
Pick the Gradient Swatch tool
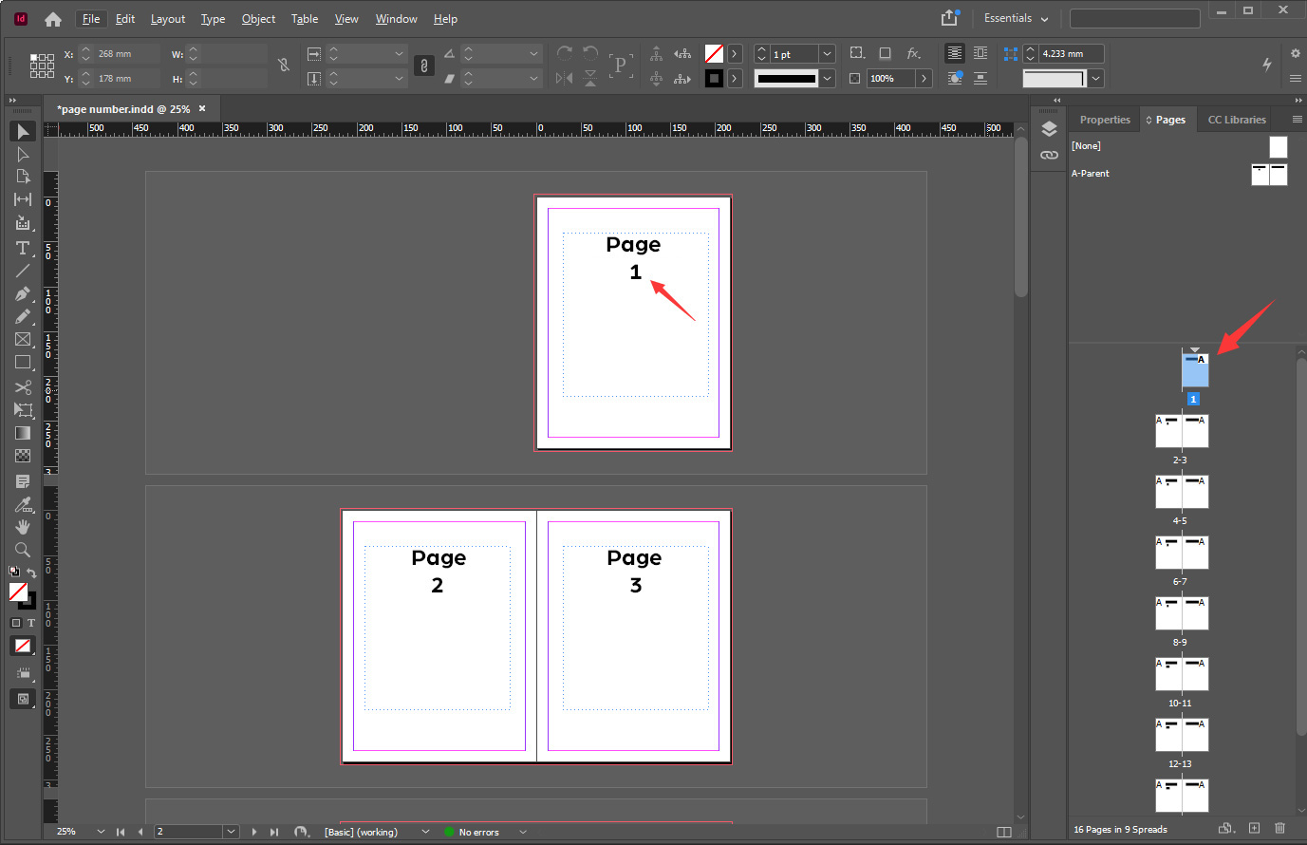pos(23,433)
